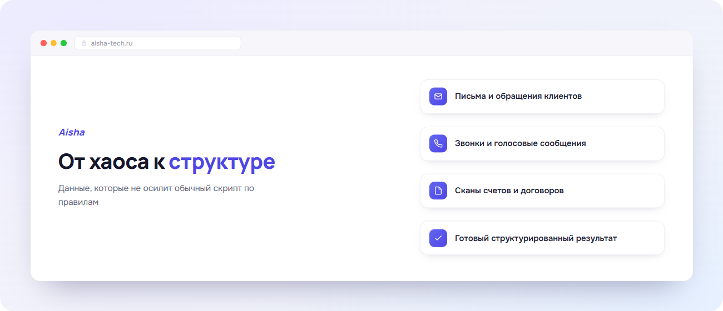Open the 'Звонки и голосовые сообщения' card
Screen dimensions: 723x311
pyautogui.click(x=542, y=144)
